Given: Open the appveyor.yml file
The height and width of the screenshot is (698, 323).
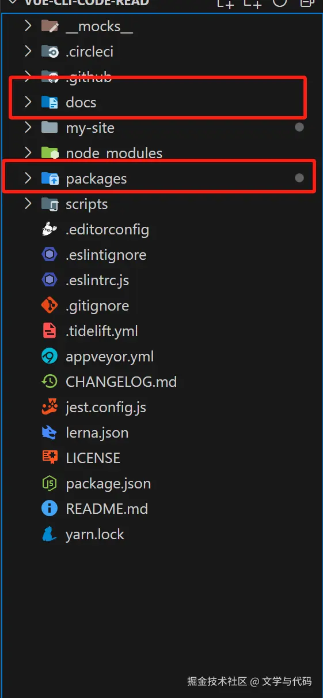Looking at the screenshot, I should coord(110,357).
